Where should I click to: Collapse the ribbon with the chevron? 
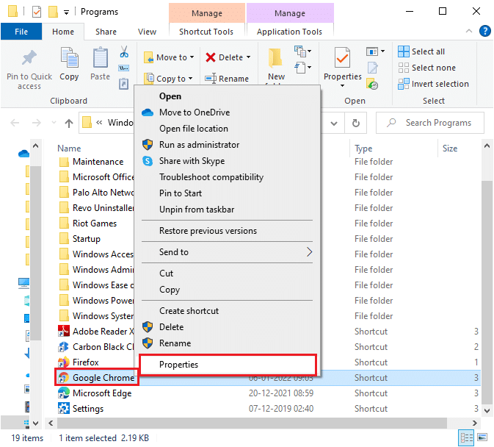469,31
